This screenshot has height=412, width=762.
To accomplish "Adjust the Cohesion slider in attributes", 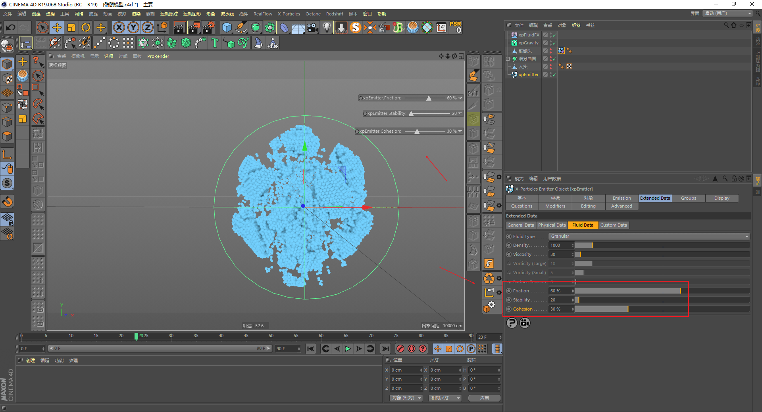I will point(662,309).
